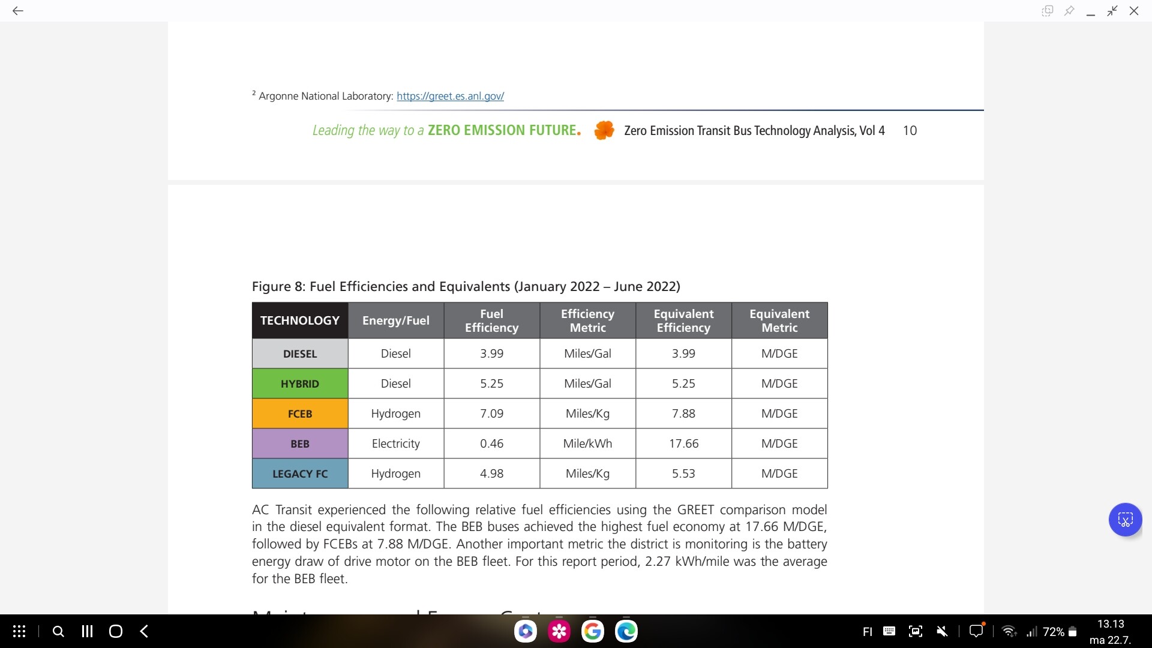The image size is (1152, 648).
Task: Open the Google app in taskbar
Action: 593,631
